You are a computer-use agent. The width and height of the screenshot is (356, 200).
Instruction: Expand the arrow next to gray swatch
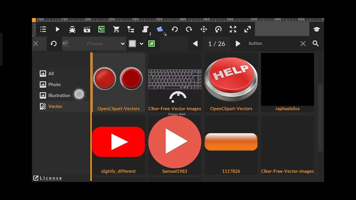[141, 44]
